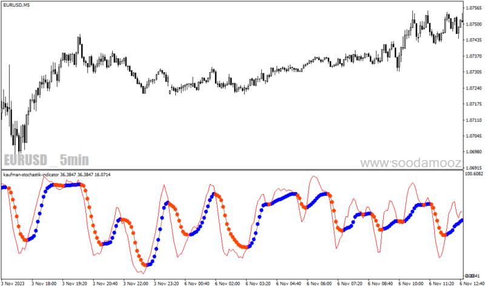This screenshot has width=485, height=289.
Task: Click the 6 Nov 10:00 time marker
Action: (411, 284)
